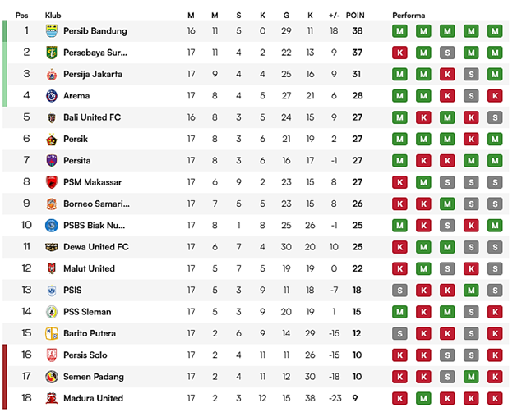Click the Bali United FC logo

[51, 117]
